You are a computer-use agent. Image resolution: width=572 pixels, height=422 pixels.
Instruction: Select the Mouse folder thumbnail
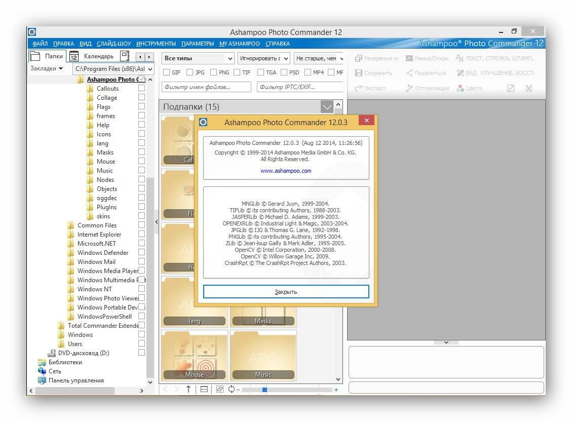[195, 356]
